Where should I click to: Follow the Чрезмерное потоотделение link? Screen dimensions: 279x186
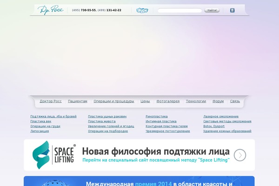[168, 131]
